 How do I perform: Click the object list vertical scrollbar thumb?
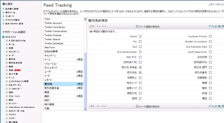point(85,80)
